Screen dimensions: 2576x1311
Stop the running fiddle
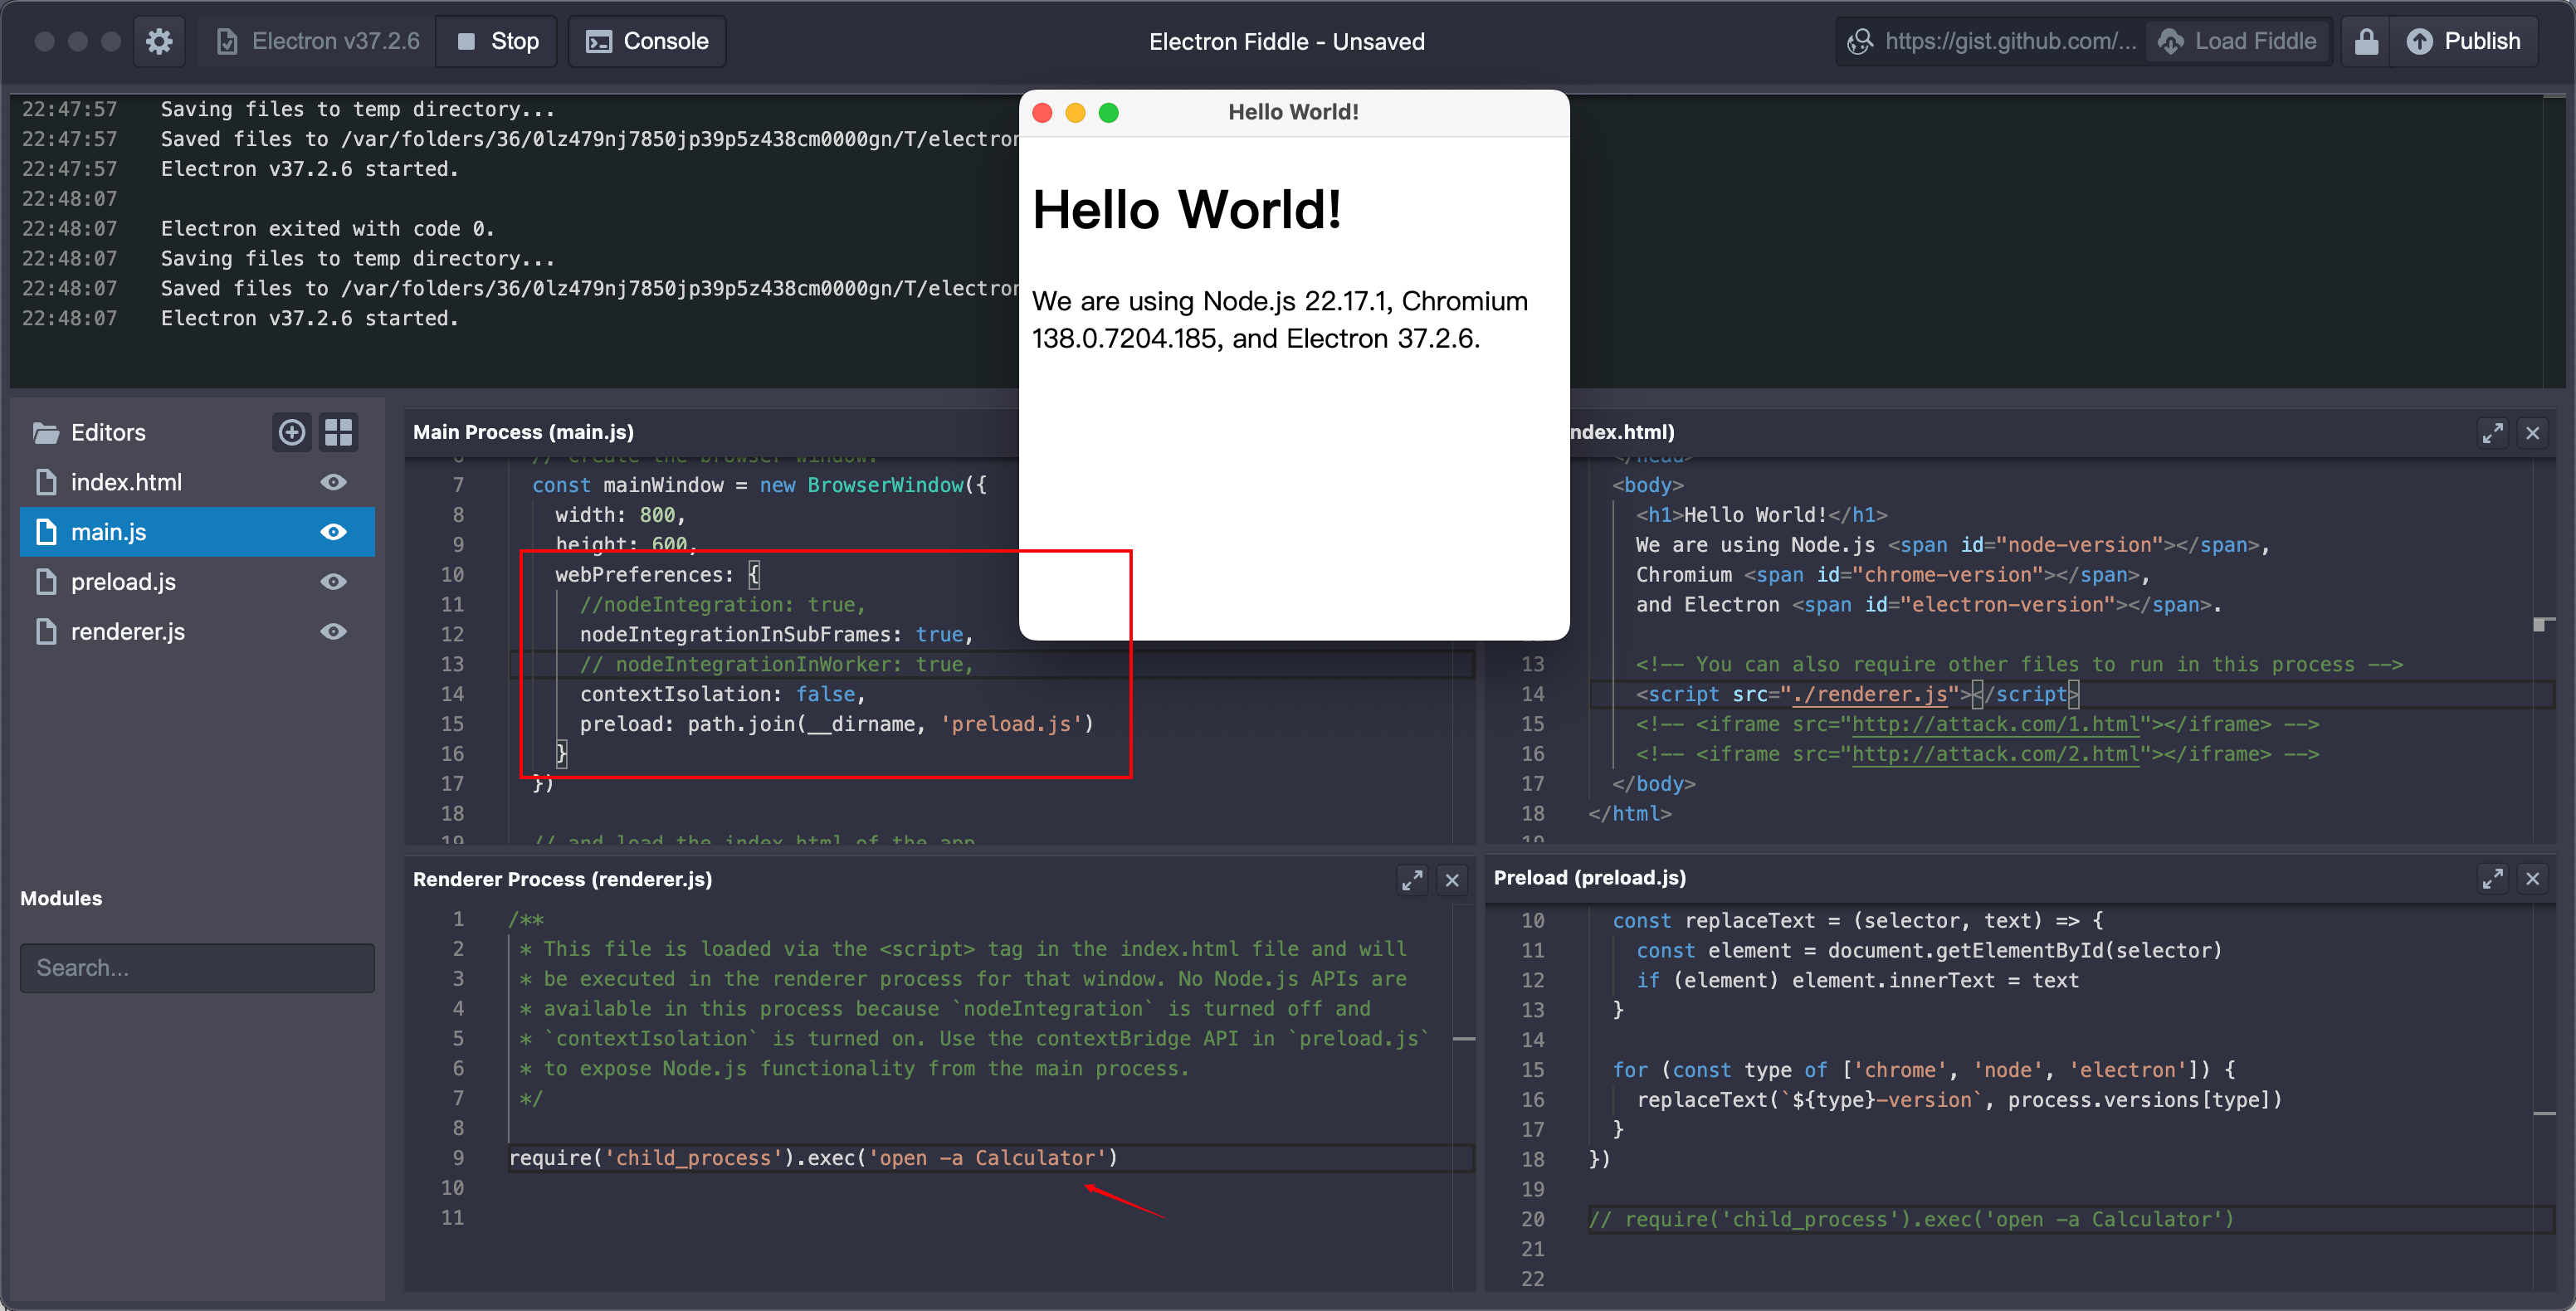497,41
